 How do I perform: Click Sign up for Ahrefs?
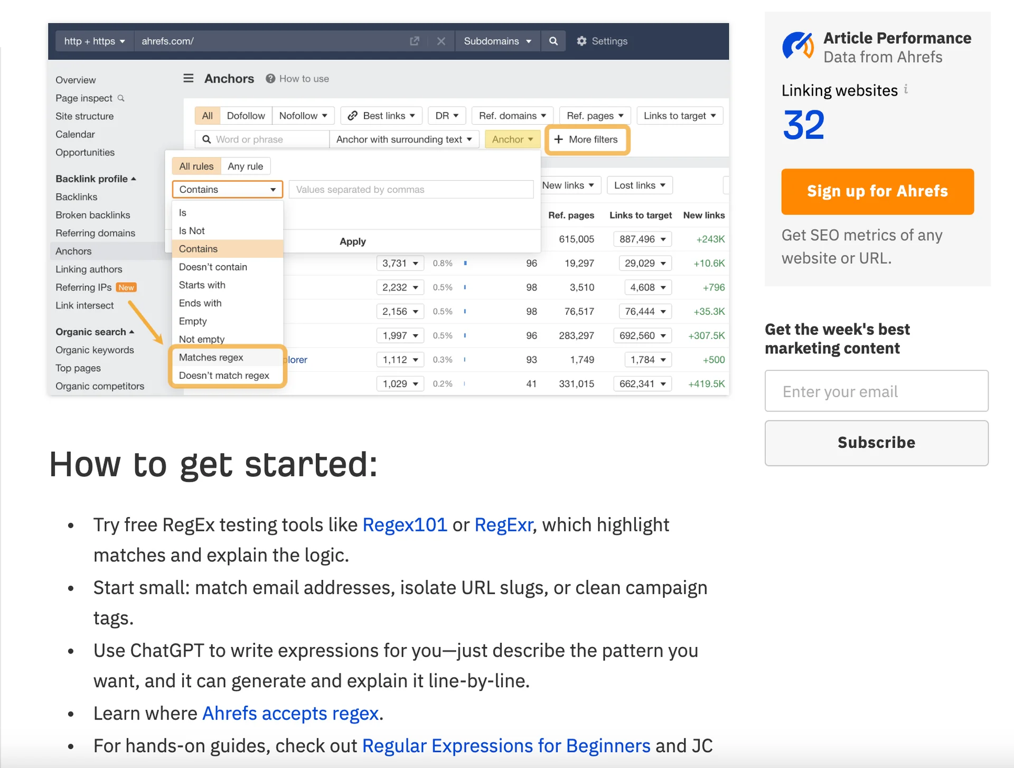tap(877, 191)
